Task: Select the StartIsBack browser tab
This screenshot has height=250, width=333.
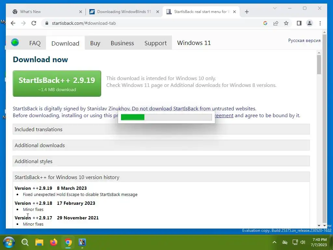Action: [201, 12]
